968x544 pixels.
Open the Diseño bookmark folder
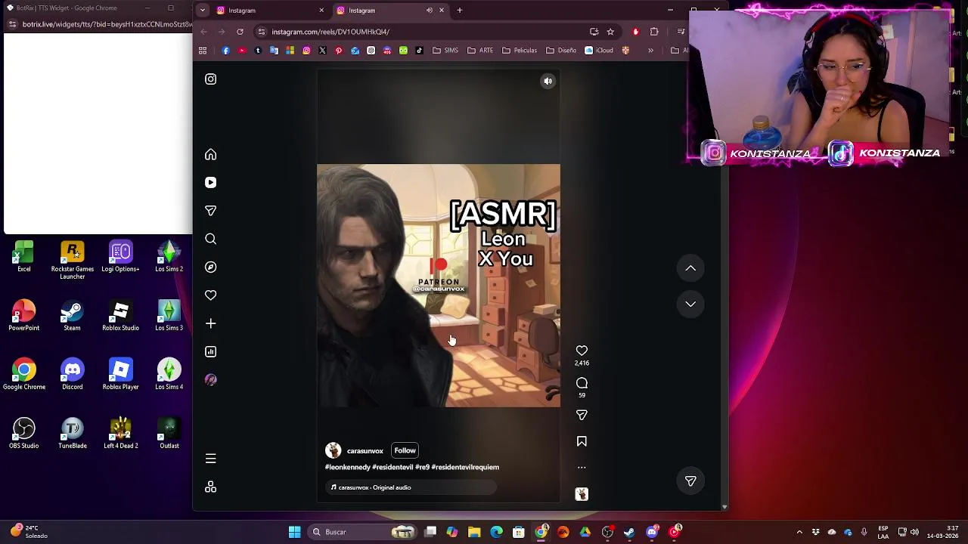560,51
